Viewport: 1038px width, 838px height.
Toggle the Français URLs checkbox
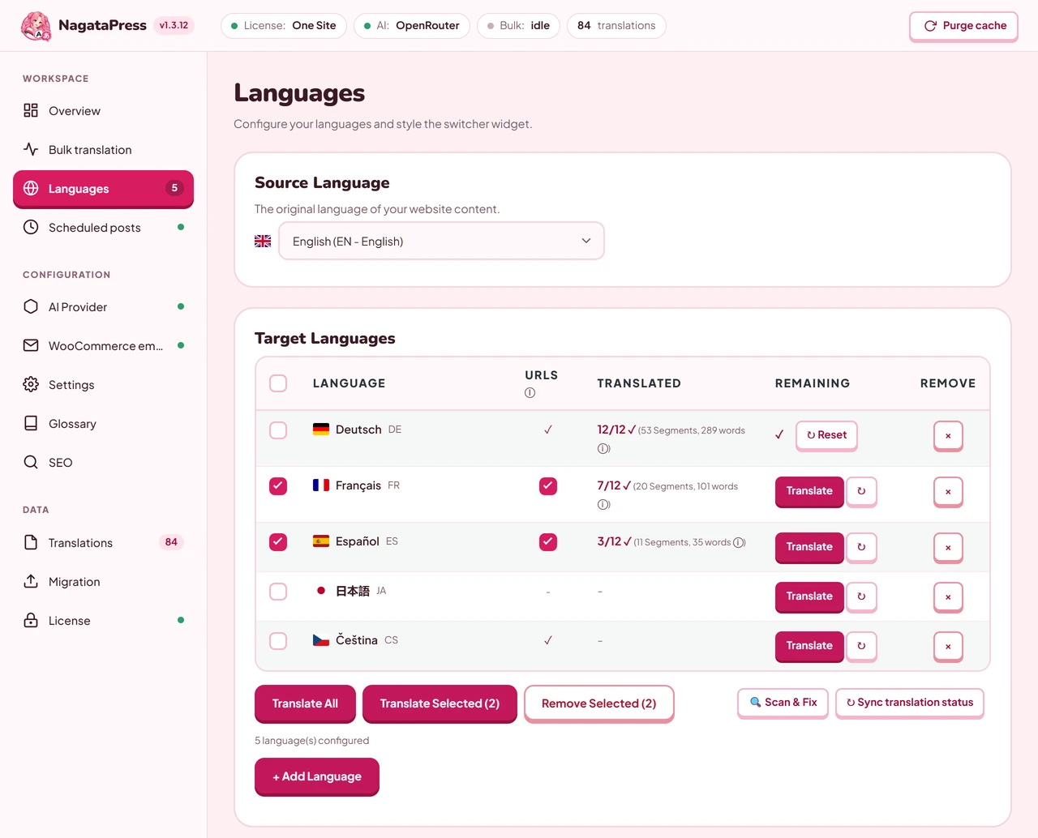click(x=548, y=486)
